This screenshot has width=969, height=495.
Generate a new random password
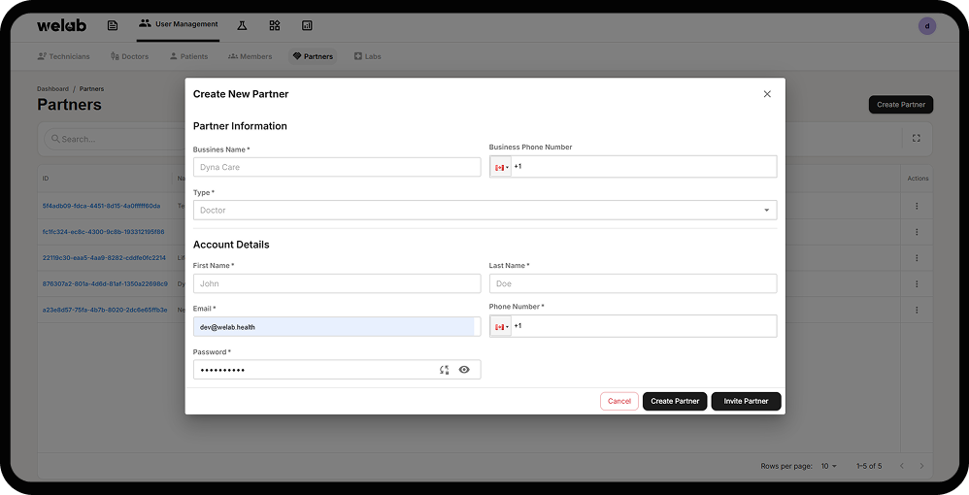tap(445, 370)
